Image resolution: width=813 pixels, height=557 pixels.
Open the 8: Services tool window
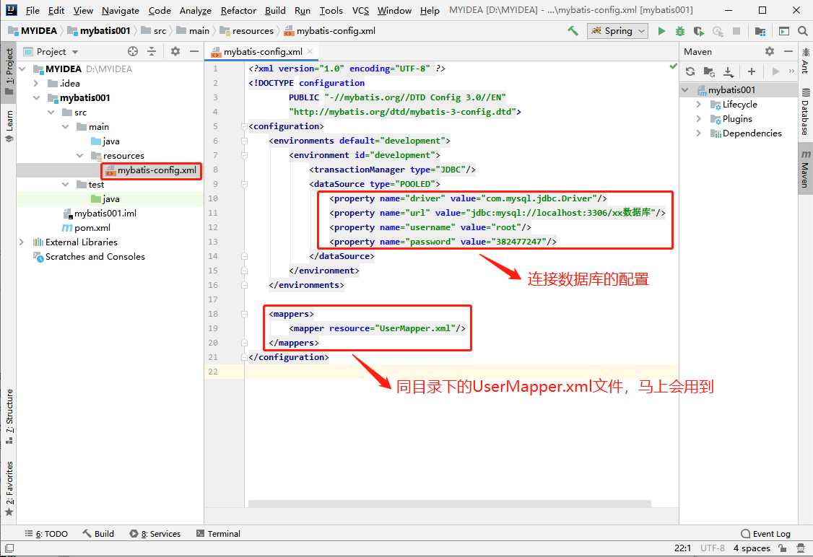(x=155, y=534)
